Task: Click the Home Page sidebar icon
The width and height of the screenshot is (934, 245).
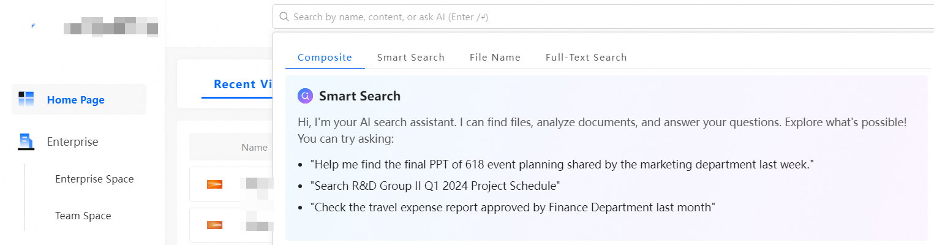Action: tap(26, 99)
